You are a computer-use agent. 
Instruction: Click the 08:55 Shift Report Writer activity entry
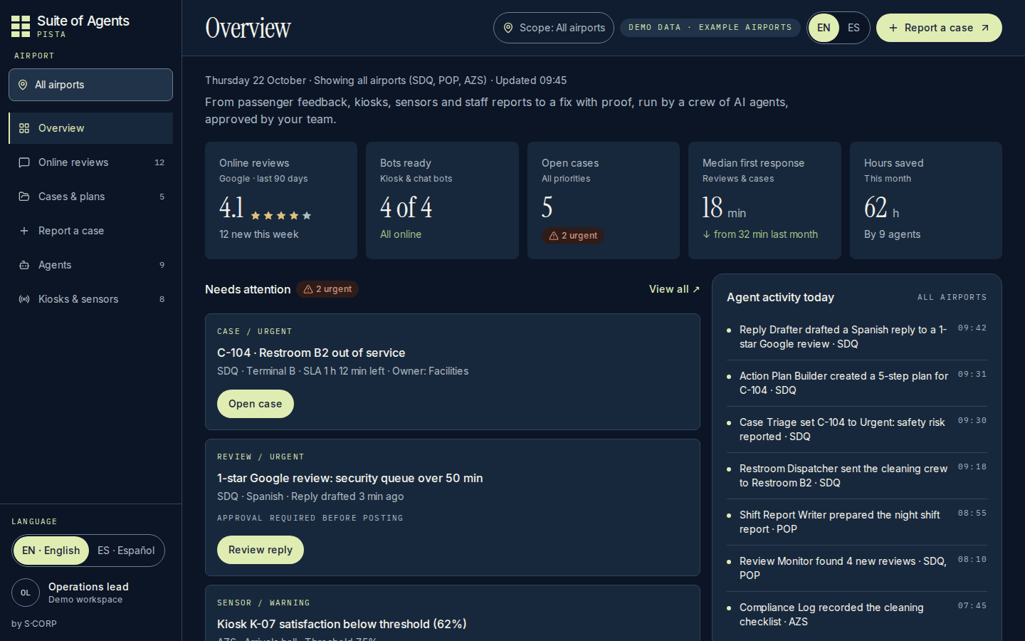point(857,522)
